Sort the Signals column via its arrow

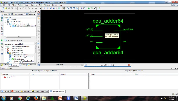(x=86, y=74)
